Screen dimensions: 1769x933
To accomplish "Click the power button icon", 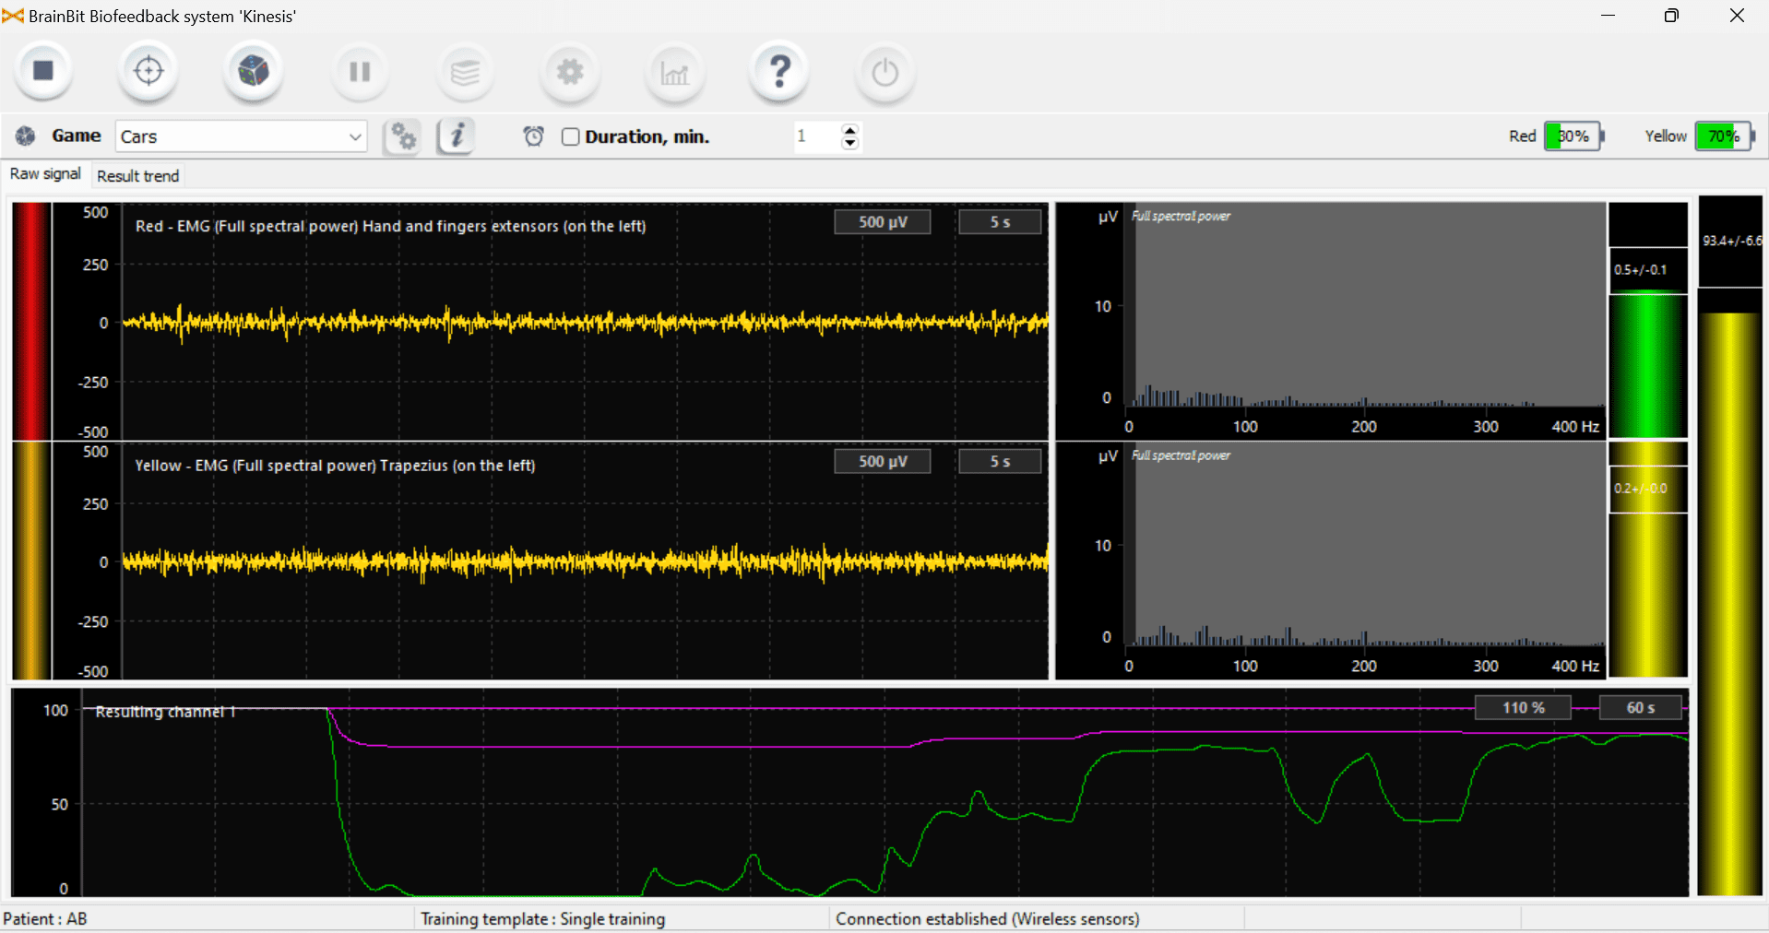I will pyautogui.click(x=884, y=73).
